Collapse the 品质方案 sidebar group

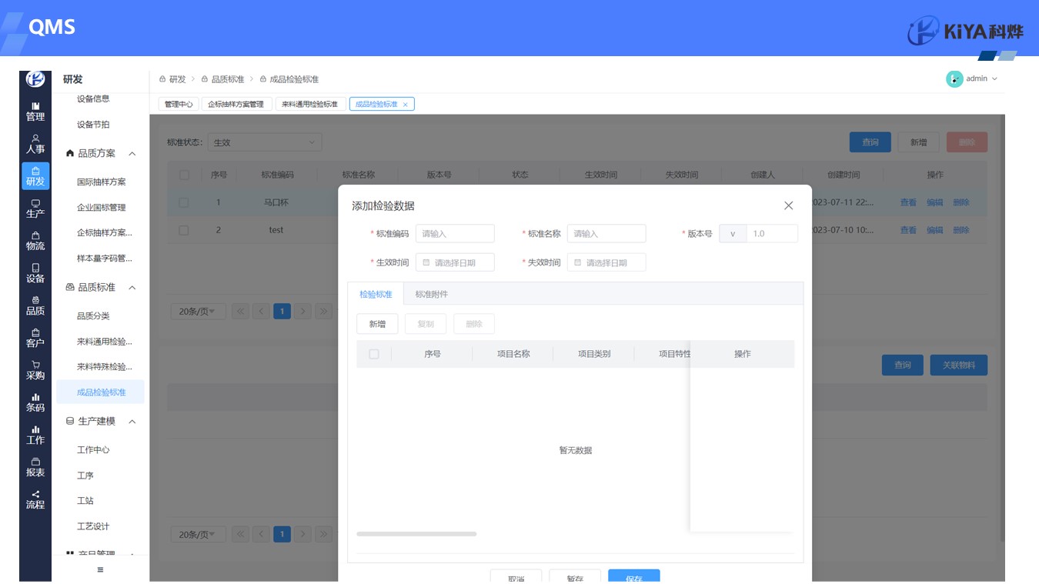tap(132, 154)
